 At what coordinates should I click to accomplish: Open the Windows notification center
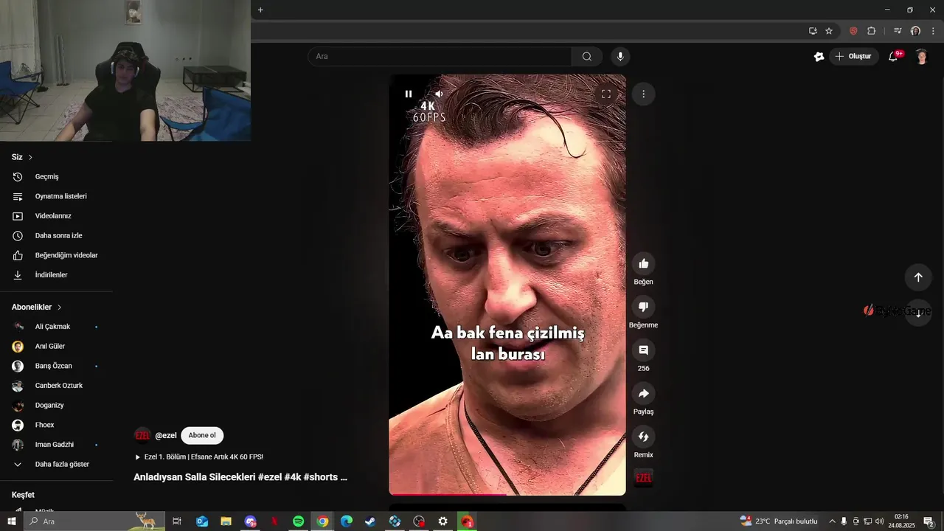click(929, 521)
